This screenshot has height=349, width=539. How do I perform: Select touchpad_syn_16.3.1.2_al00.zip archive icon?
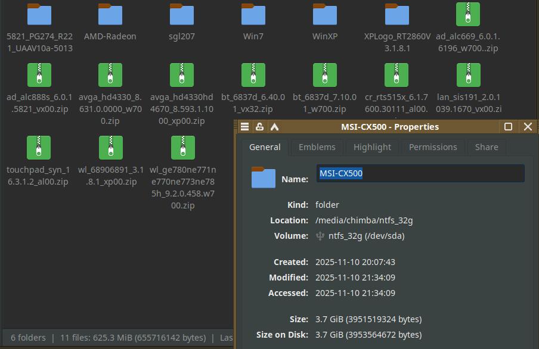[x=39, y=148]
